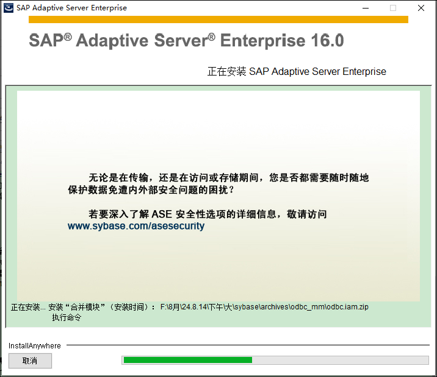Click the green filled part of progress bar

187,360
